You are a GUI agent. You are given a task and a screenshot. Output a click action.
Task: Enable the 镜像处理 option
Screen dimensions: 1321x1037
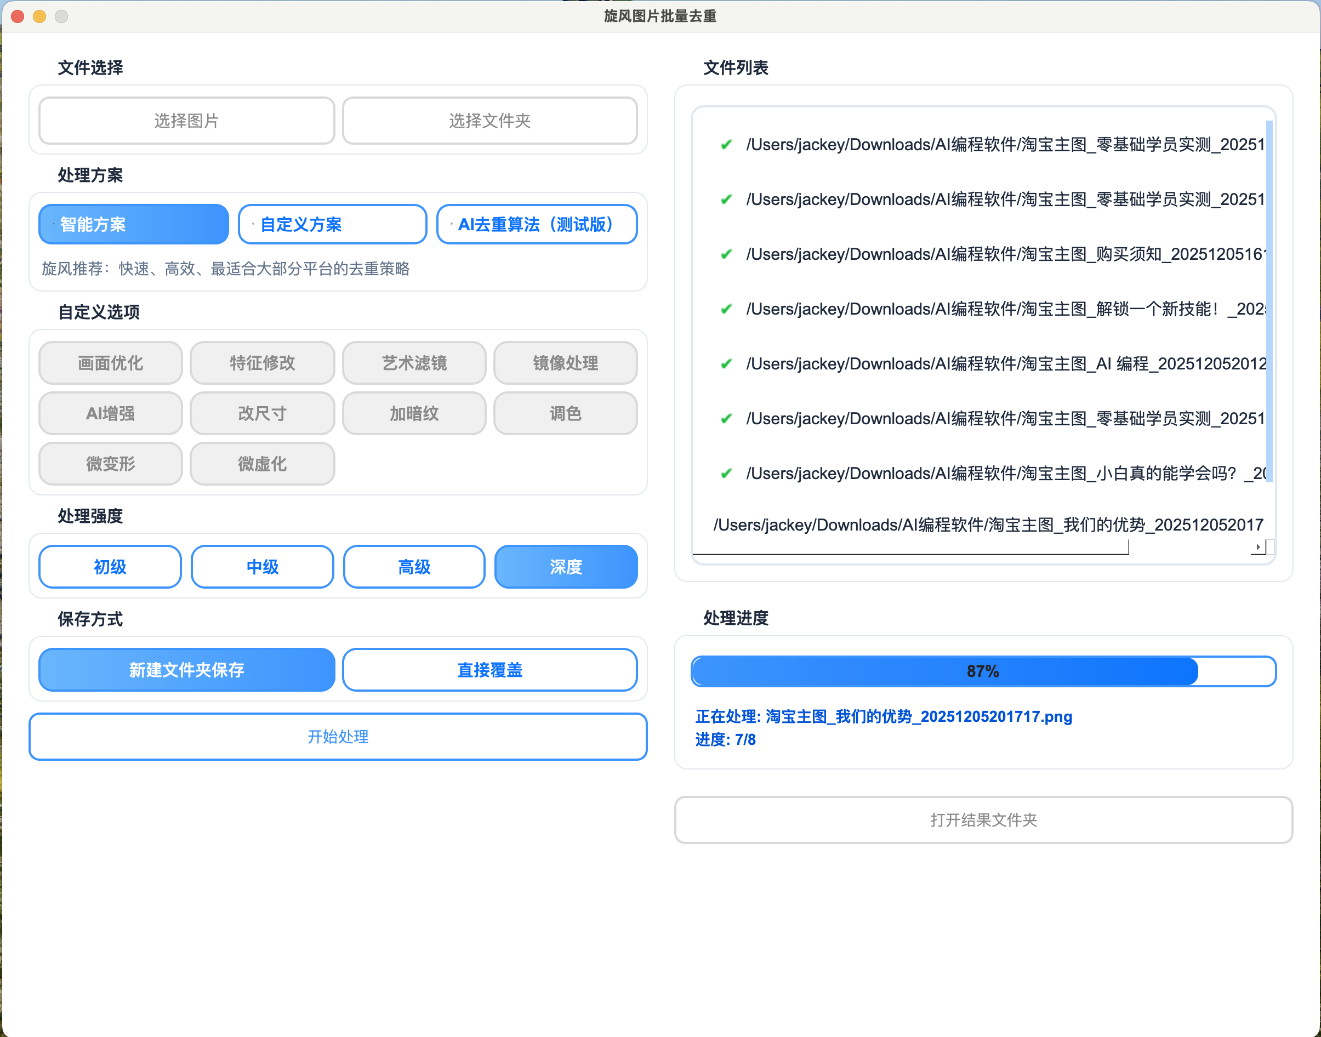(x=565, y=363)
